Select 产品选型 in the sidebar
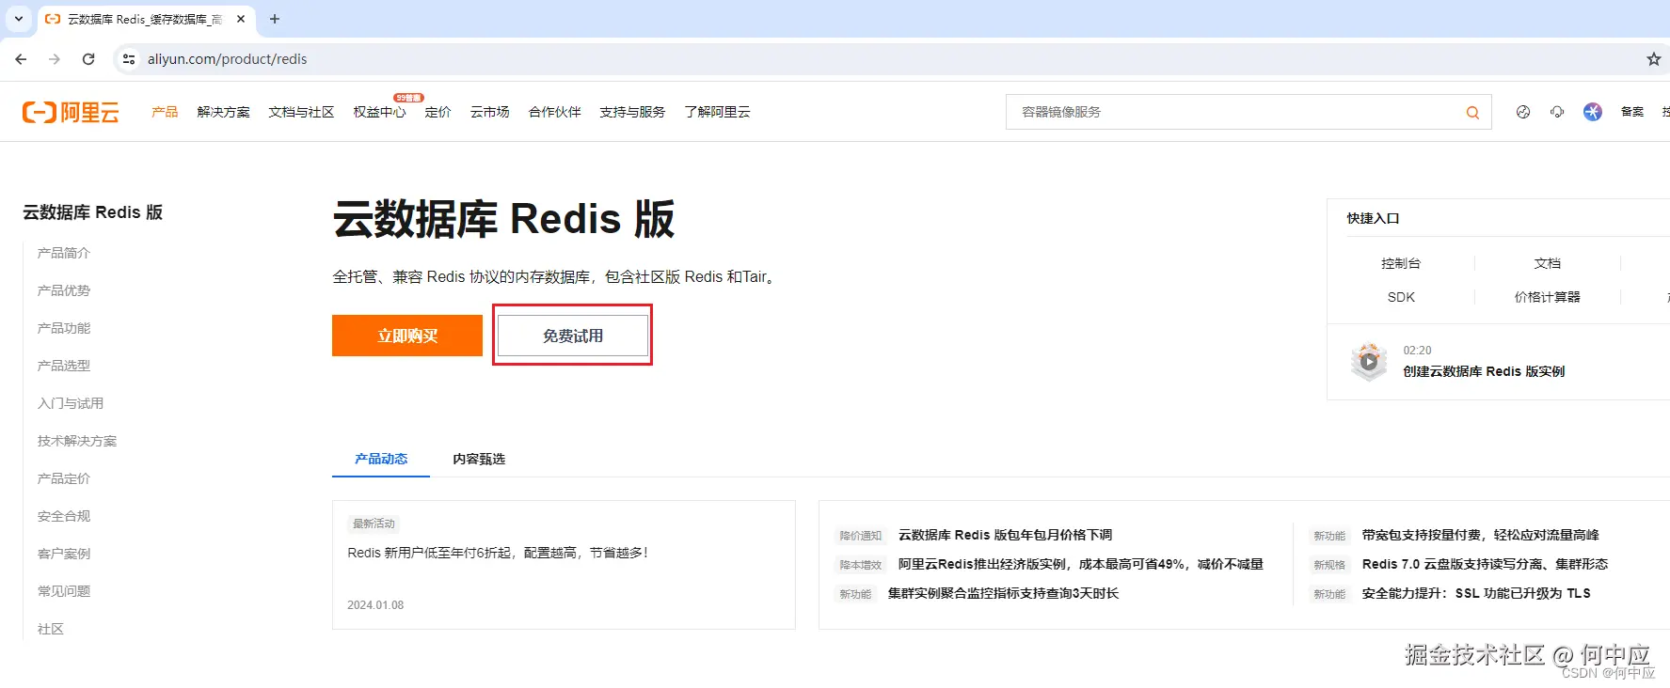1670x688 pixels. click(x=64, y=366)
